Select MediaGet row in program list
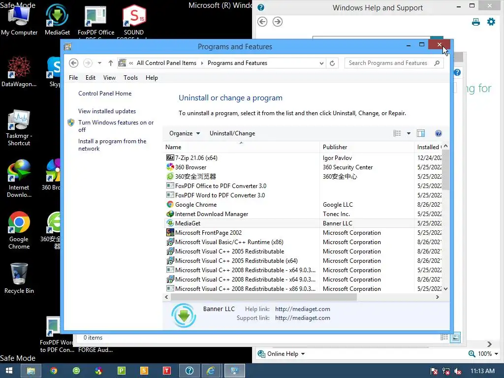 coord(304,223)
